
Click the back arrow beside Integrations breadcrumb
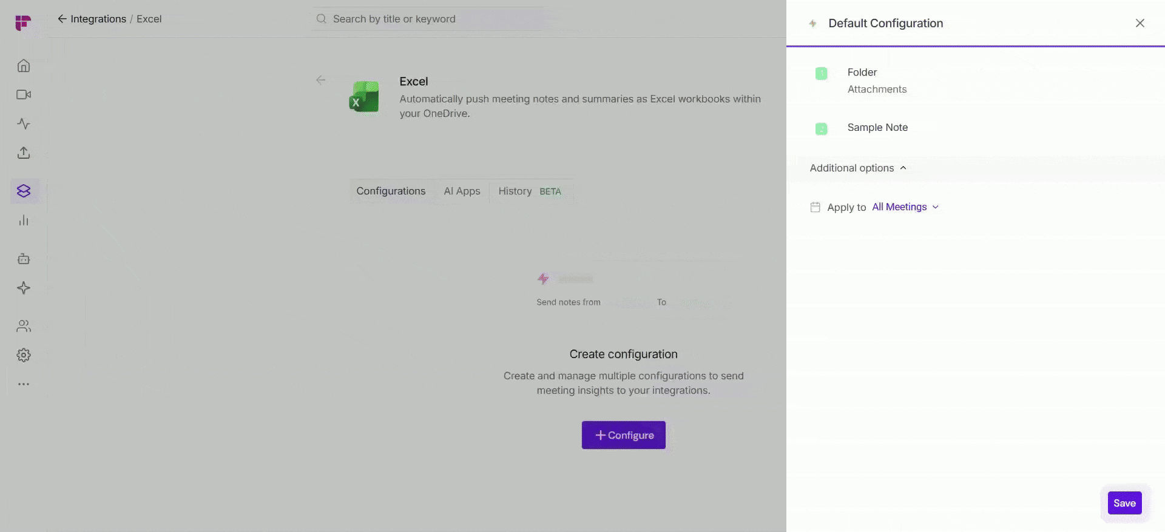[x=62, y=19]
